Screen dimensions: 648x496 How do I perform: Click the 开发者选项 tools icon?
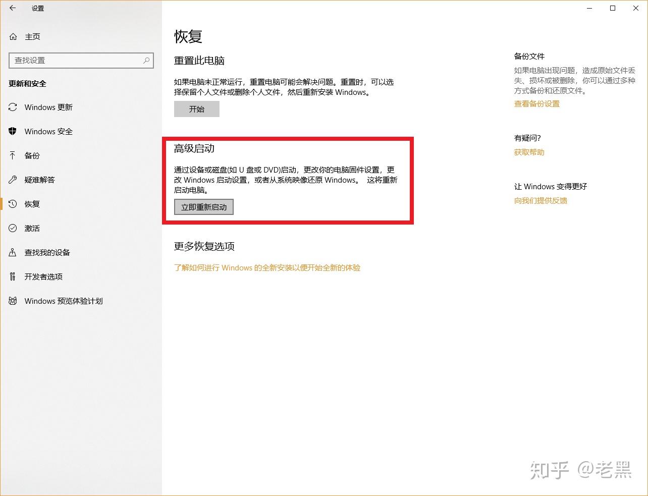pos(13,277)
